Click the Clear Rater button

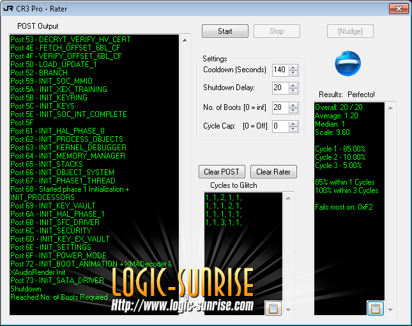273,171
